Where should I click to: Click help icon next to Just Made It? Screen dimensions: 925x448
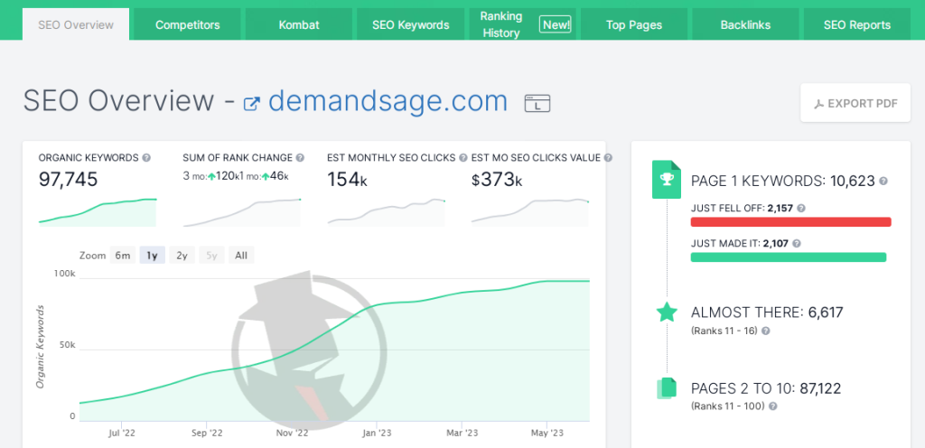[x=797, y=244]
